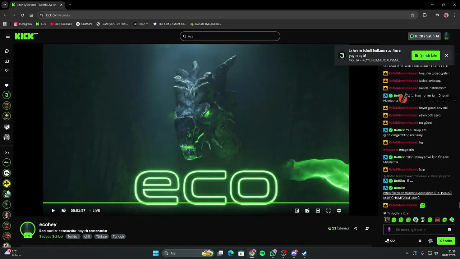Open the live channels broadcast icon

pyautogui.click(x=6, y=153)
